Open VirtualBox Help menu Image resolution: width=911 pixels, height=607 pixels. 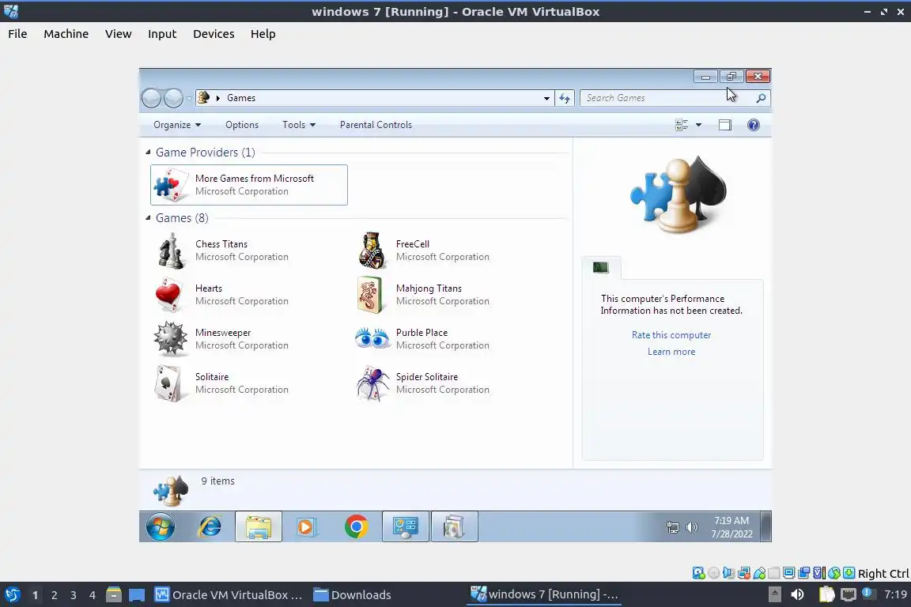[263, 34]
